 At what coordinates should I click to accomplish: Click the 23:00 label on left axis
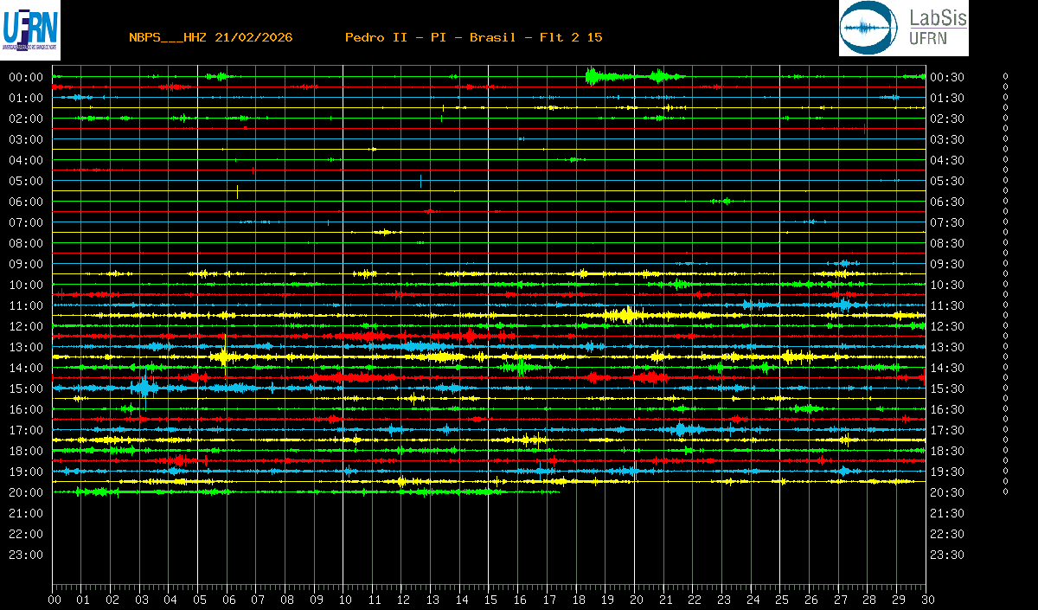(26, 555)
